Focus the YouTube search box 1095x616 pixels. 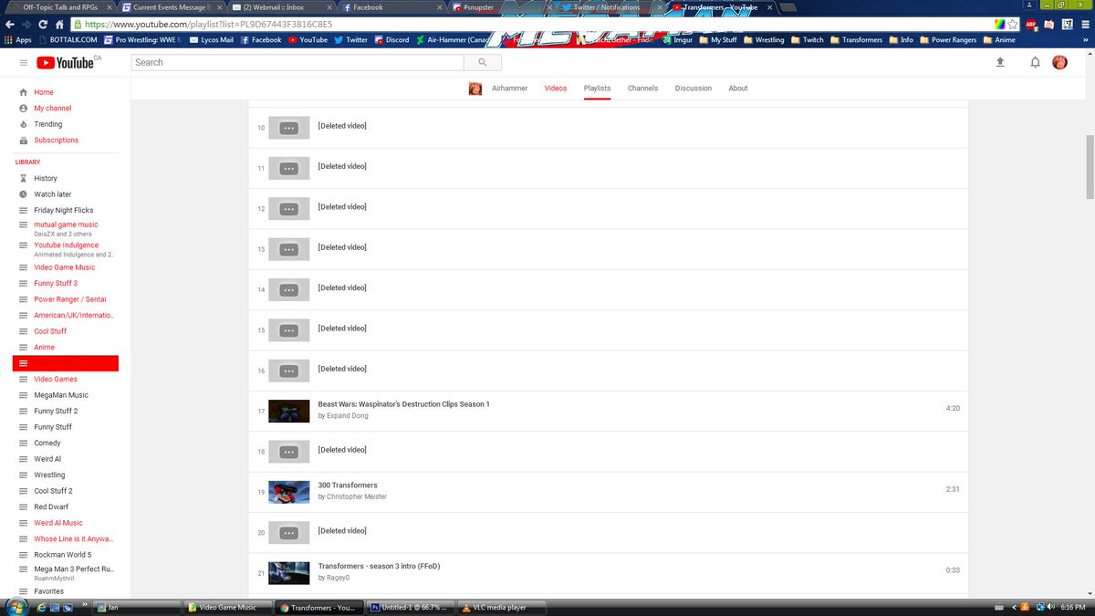(x=298, y=62)
